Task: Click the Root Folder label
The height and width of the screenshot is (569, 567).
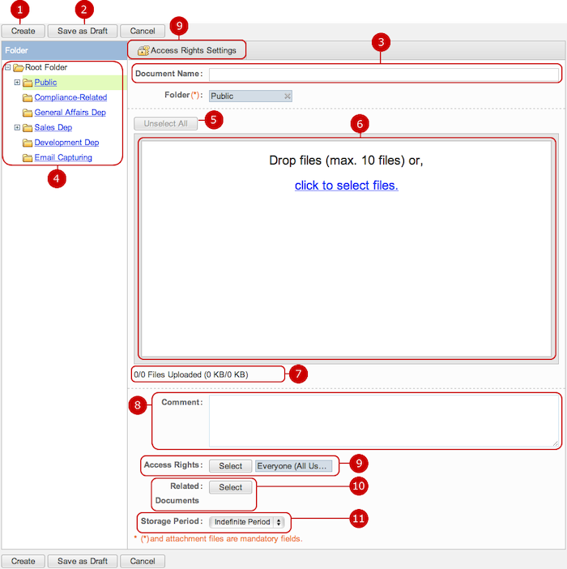Action: 46,67
